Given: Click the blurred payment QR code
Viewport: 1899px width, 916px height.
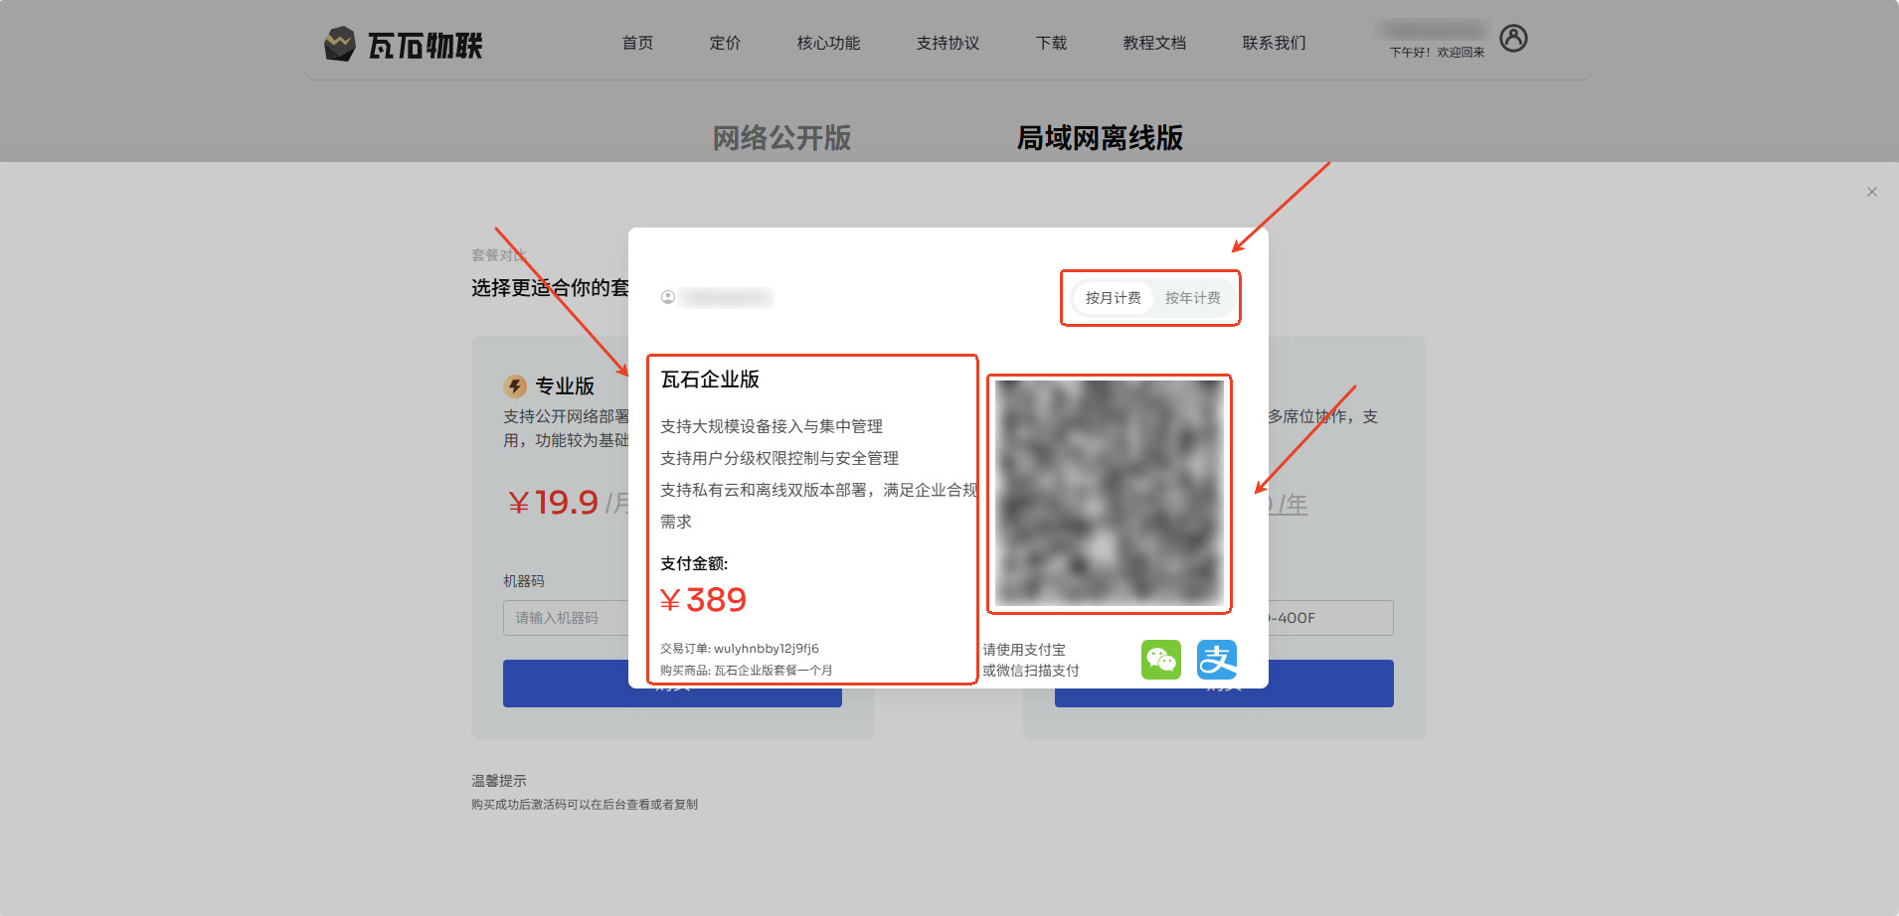Looking at the screenshot, I should [x=1109, y=494].
